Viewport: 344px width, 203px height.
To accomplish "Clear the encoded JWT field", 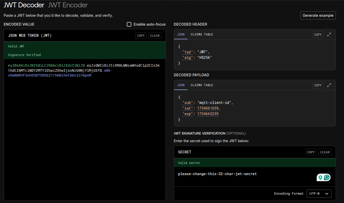I will pyautogui.click(x=155, y=36).
